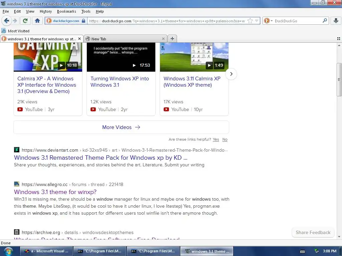Viewport: 342px width, 256px height.
Task: Answer No to links helpful question
Action: (x=225, y=139)
